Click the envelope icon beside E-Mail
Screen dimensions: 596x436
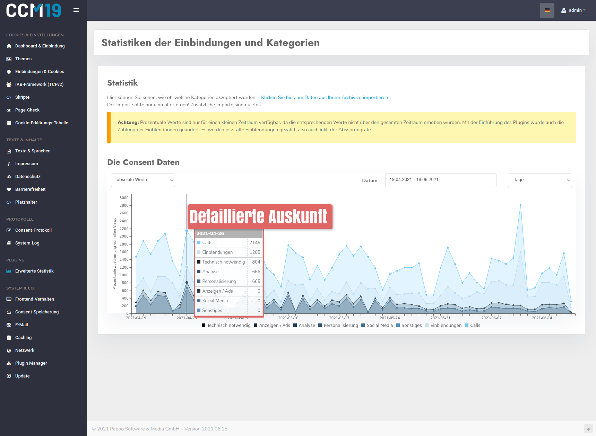tap(9, 325)
